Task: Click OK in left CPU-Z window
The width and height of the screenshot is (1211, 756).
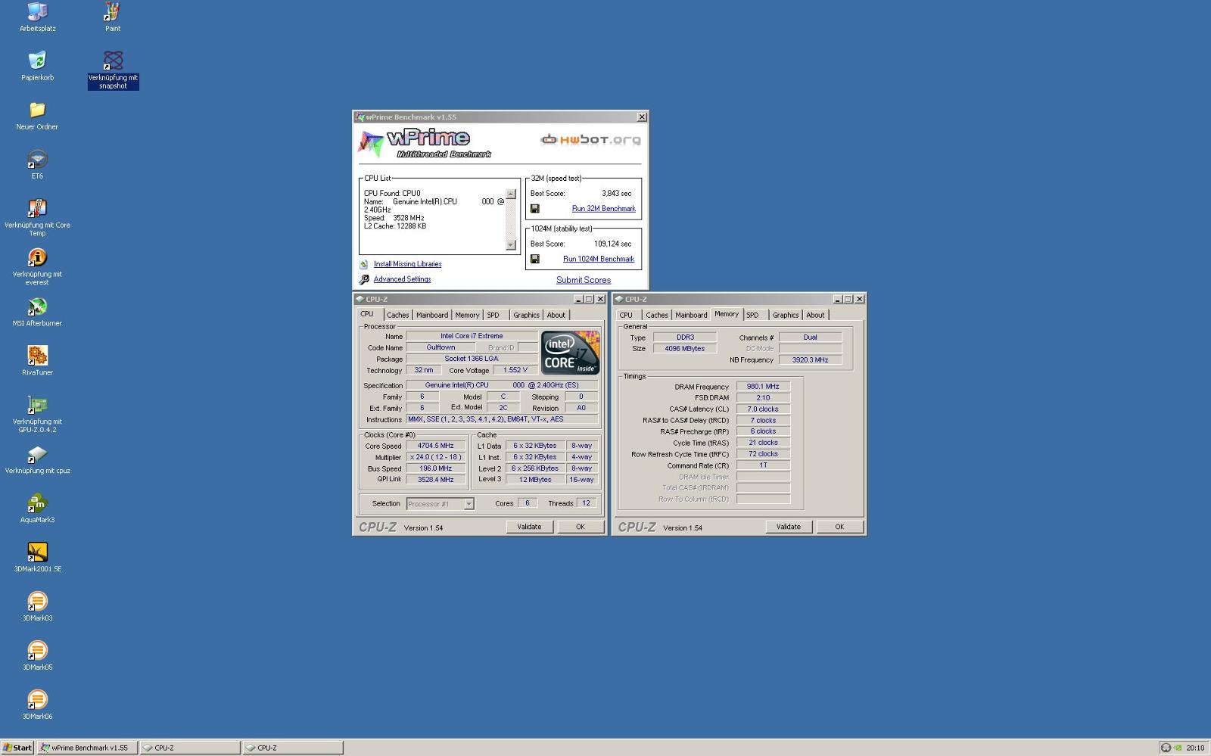Action: (581, 527)
